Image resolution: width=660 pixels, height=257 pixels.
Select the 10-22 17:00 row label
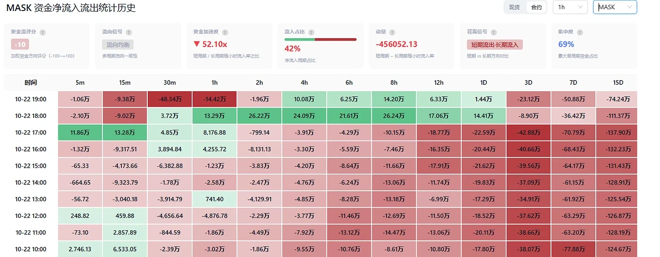coord(31,132)
